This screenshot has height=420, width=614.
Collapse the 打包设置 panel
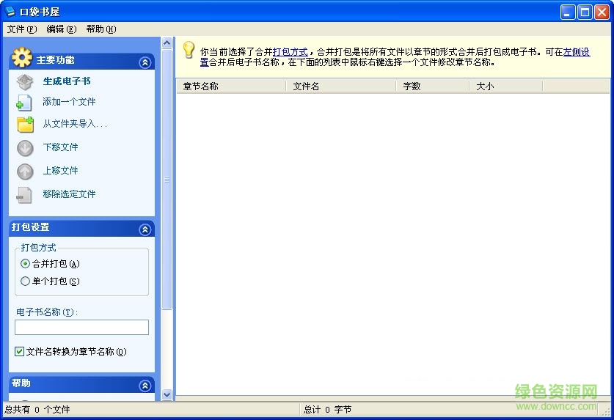(x=145, y=229)
